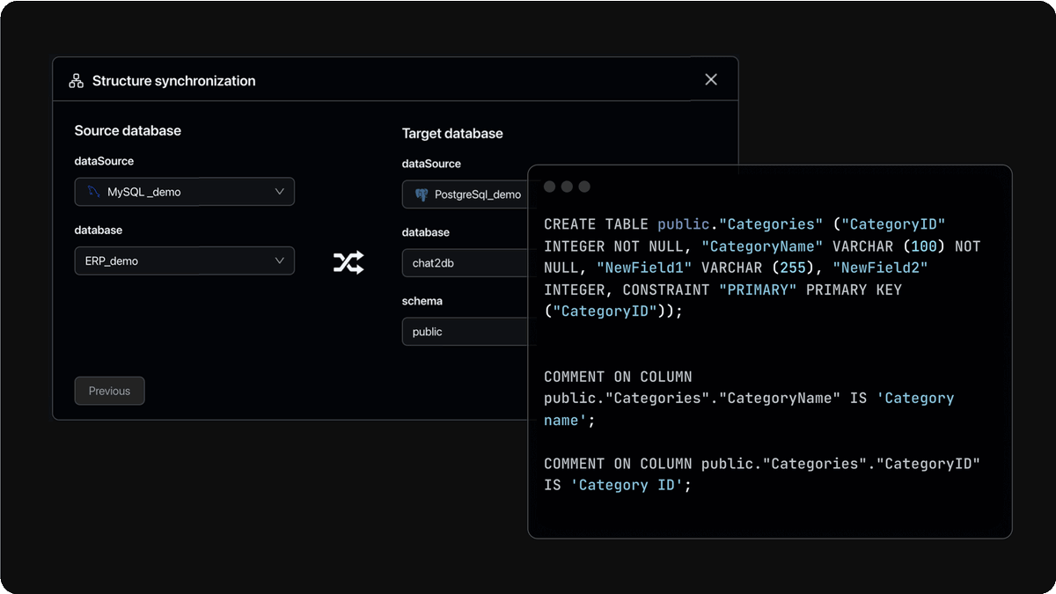
Task: Click the MySQL dolphin icon in source dataSource
Action: coord(93,192)
